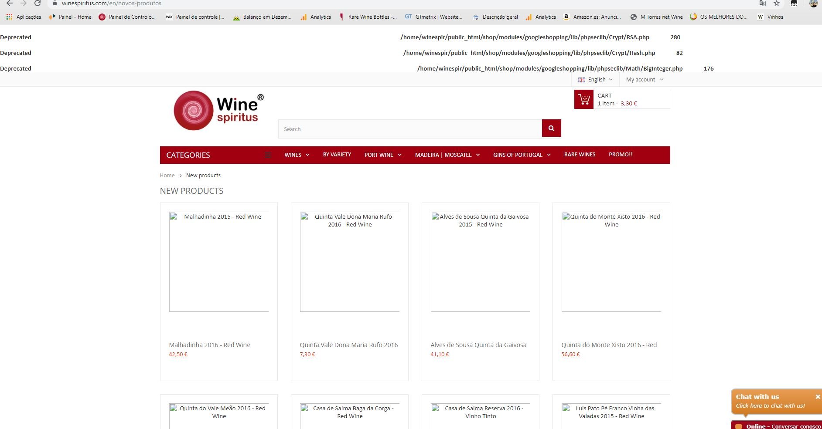Click the cart total 3,30 €
This screenshot has width=822, height=429.
[629, 104]
